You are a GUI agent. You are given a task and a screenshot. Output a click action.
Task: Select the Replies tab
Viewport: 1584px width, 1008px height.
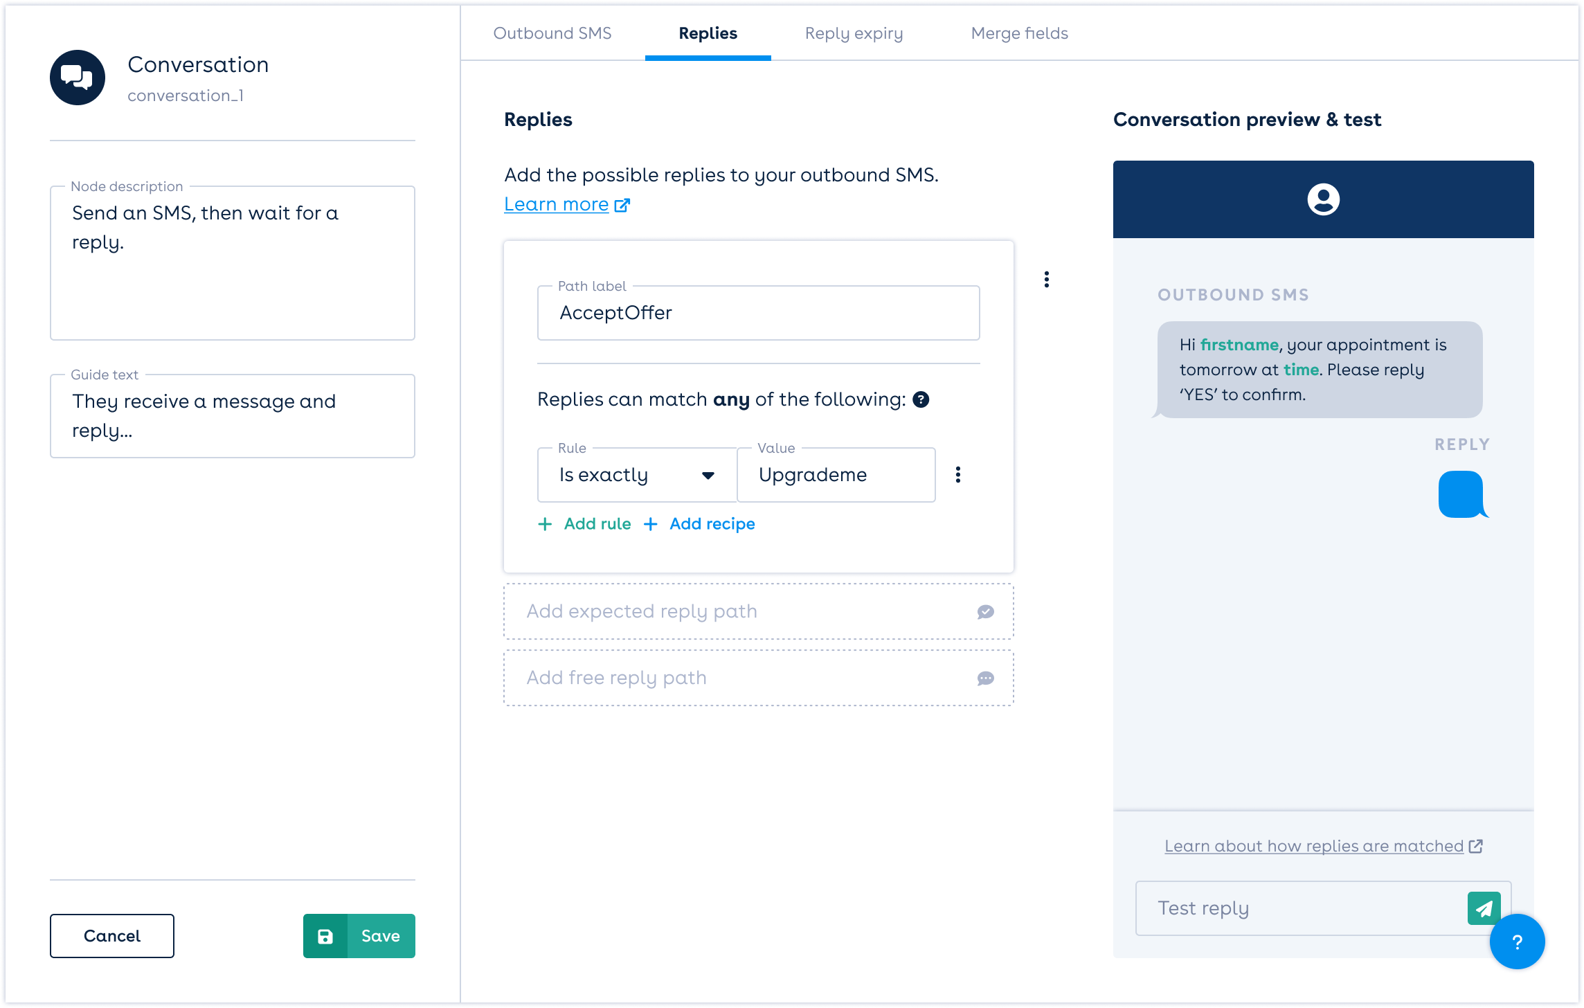(x=708, y=33)
